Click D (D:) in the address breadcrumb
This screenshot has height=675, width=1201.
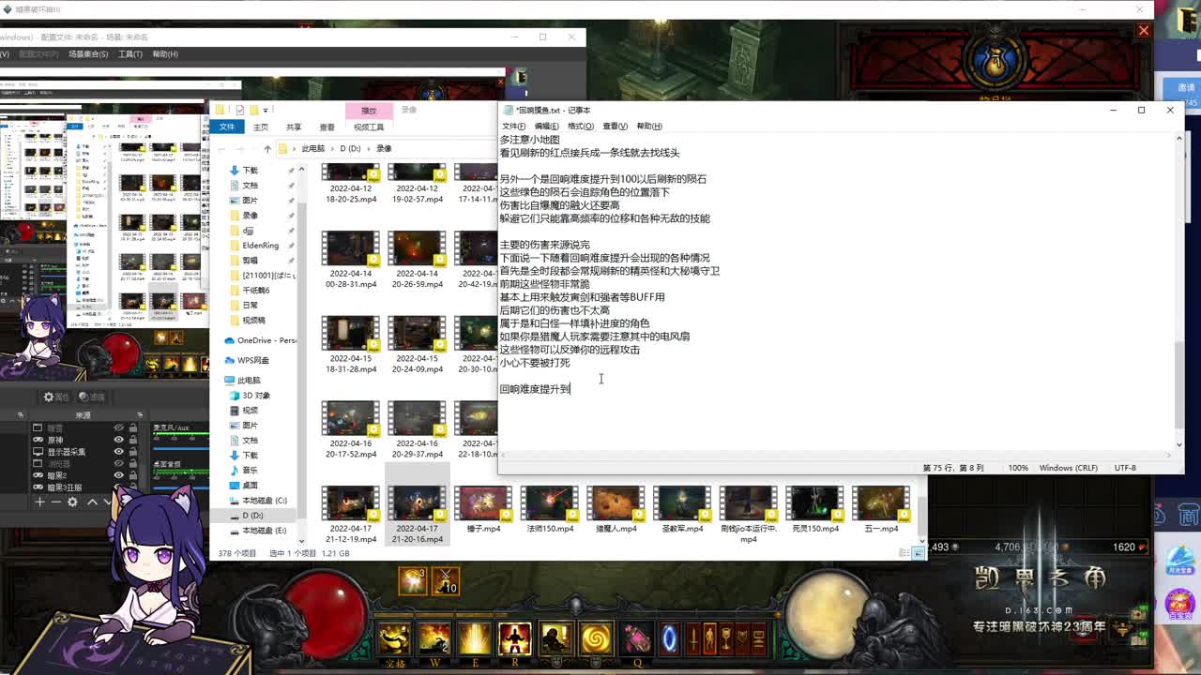tap(350, 148)
